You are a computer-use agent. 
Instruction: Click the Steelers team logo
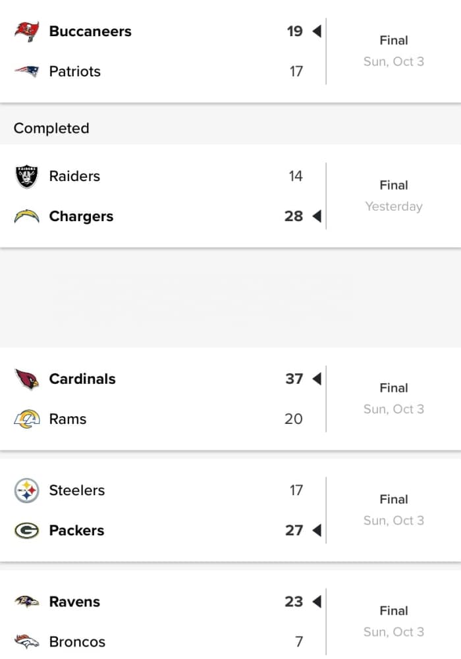(28, 490)
